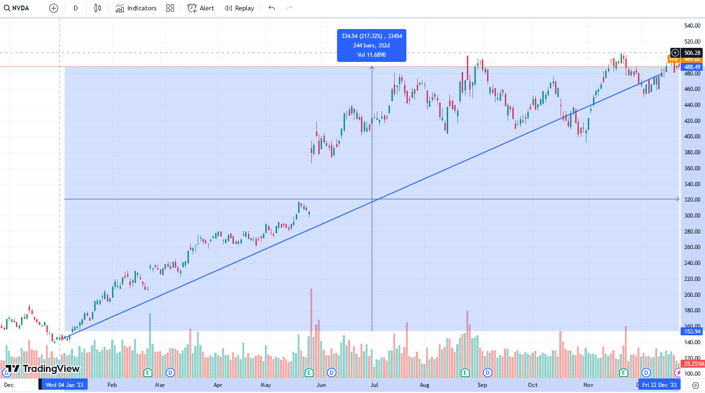Click the NVDA symbol search magnifier

click(x=7, y=8)
